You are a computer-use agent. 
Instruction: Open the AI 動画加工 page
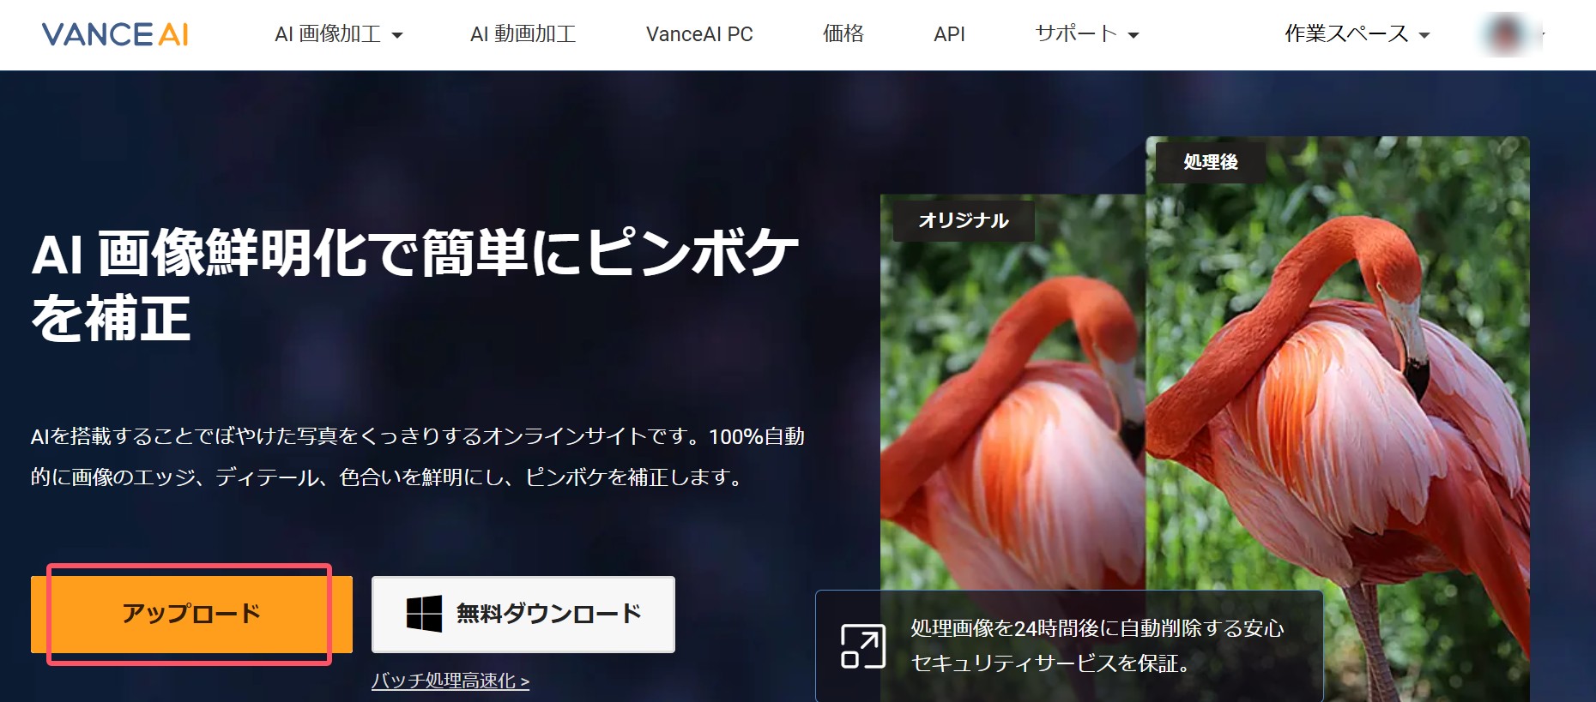click(x=523, y=34)
